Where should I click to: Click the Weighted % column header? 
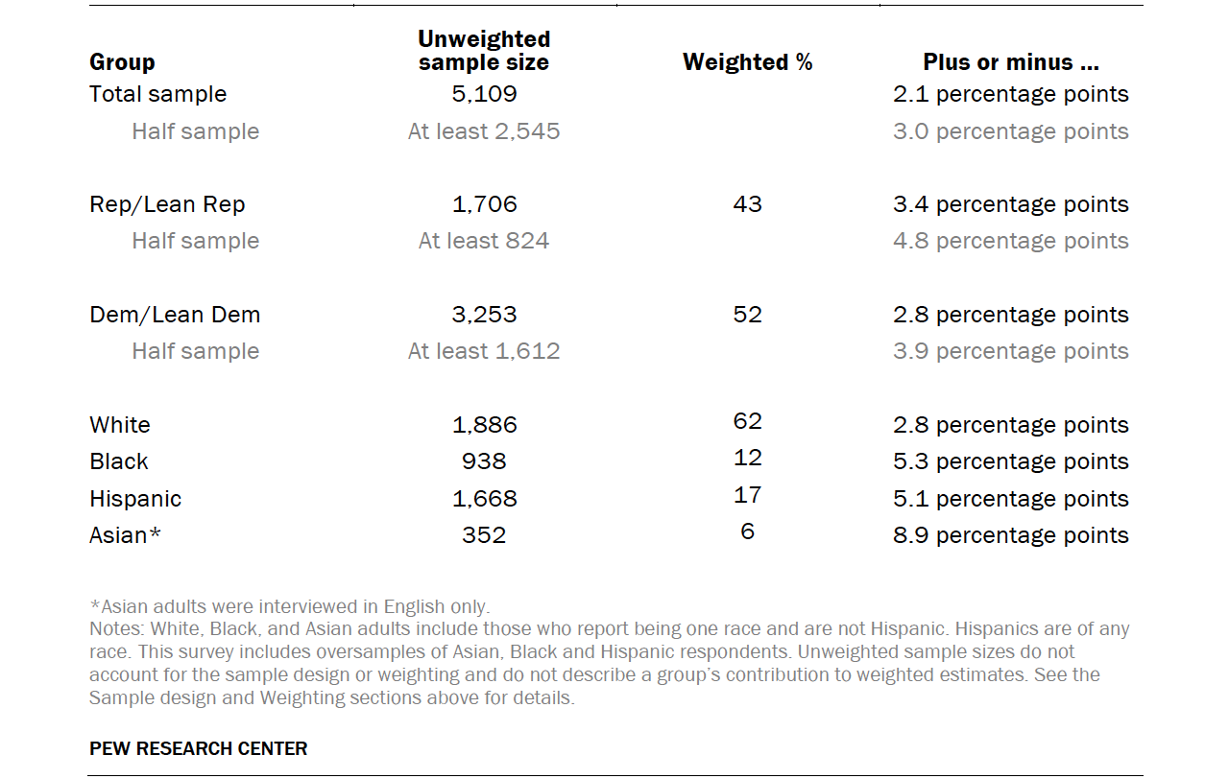tap(747, 62)
